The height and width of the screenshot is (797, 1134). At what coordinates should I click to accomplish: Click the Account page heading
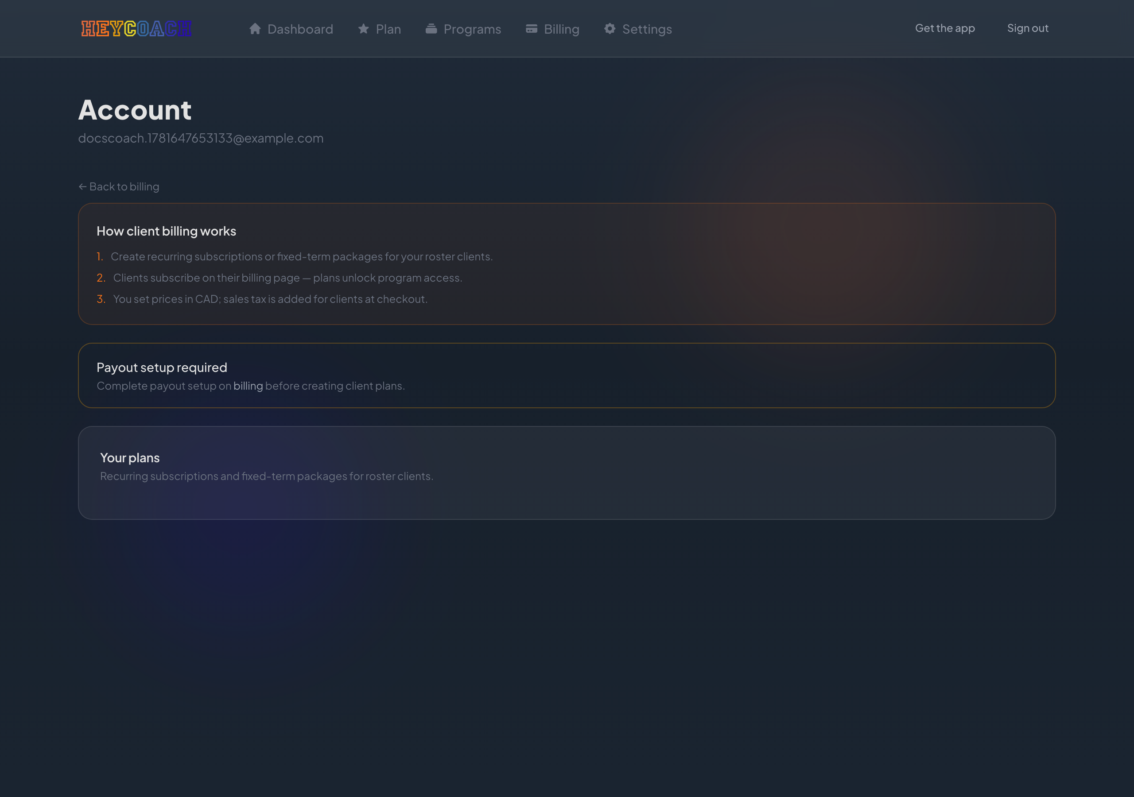coord(135,110)
